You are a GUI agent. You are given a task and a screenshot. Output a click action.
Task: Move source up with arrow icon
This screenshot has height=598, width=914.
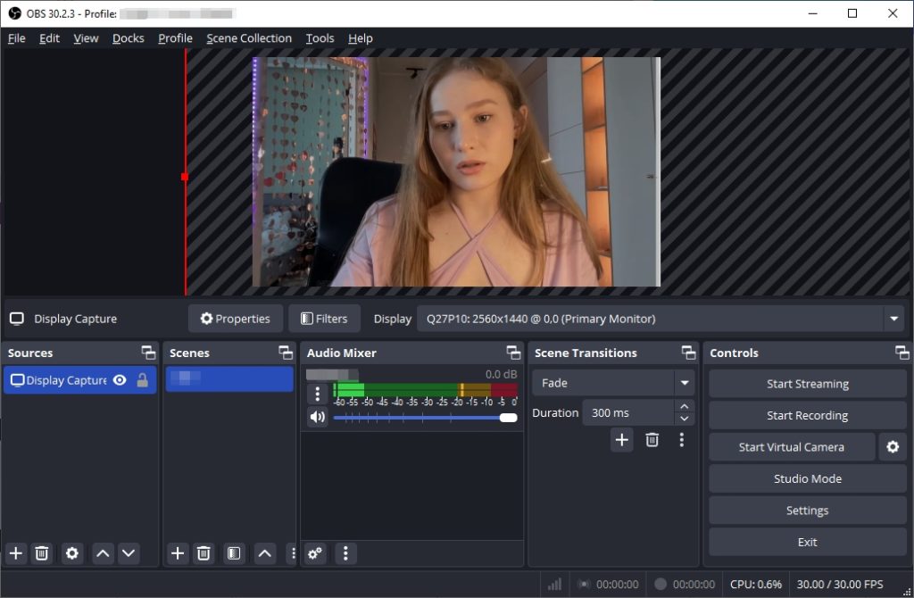[103, 553]
